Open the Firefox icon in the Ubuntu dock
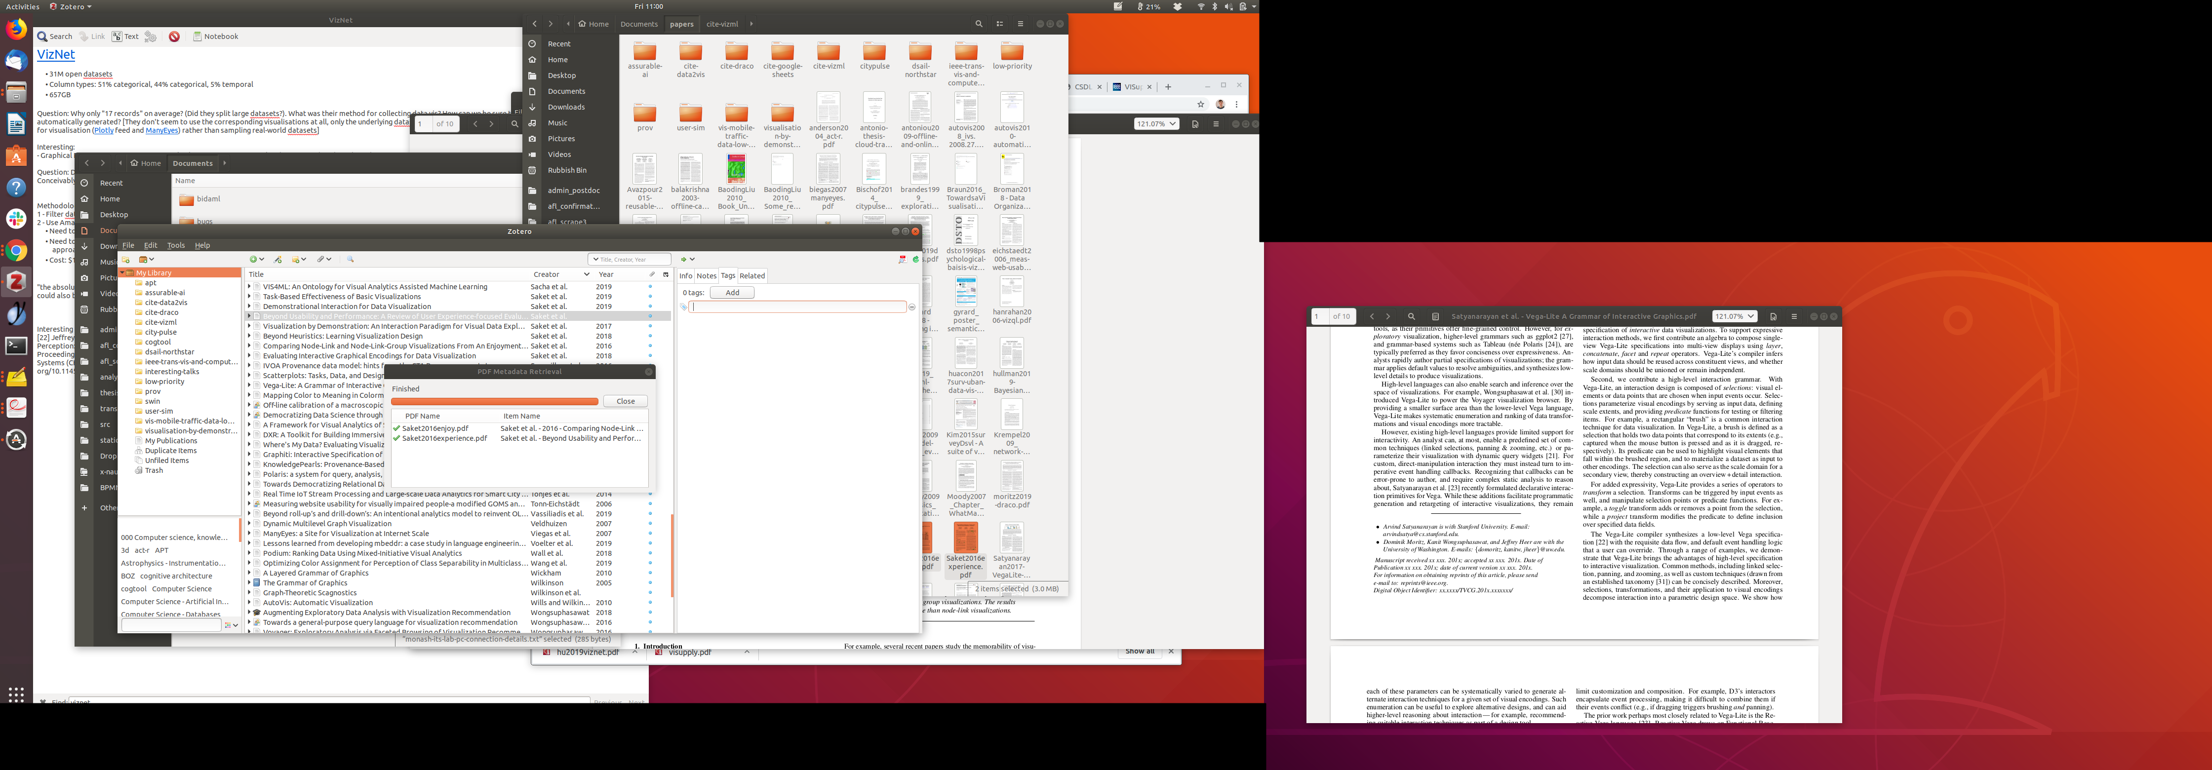Screen dimensions: 2212x770 [x=16, y=29]
